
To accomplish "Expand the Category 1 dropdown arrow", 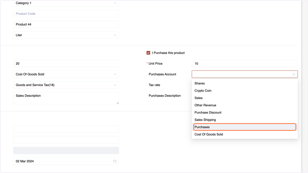I will [115, 3].
